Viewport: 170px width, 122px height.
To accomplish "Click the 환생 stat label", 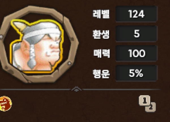I will pos(101,34).
